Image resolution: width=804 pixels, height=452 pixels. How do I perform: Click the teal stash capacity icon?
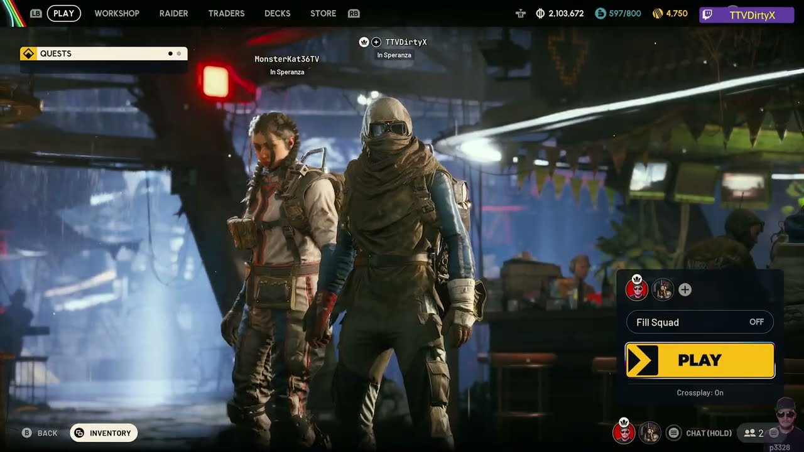click(600, 13)
